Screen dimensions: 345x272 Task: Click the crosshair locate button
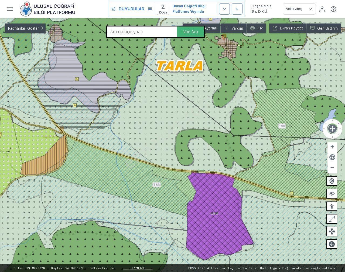pos(332,244)
